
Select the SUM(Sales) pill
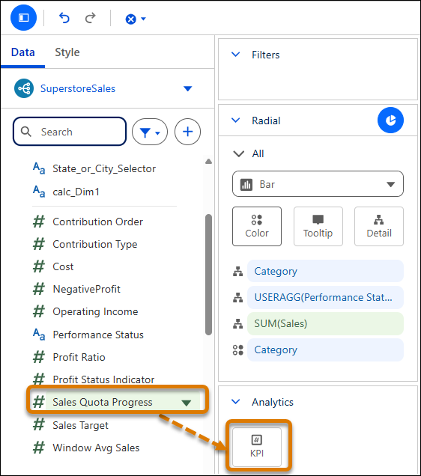325,323
